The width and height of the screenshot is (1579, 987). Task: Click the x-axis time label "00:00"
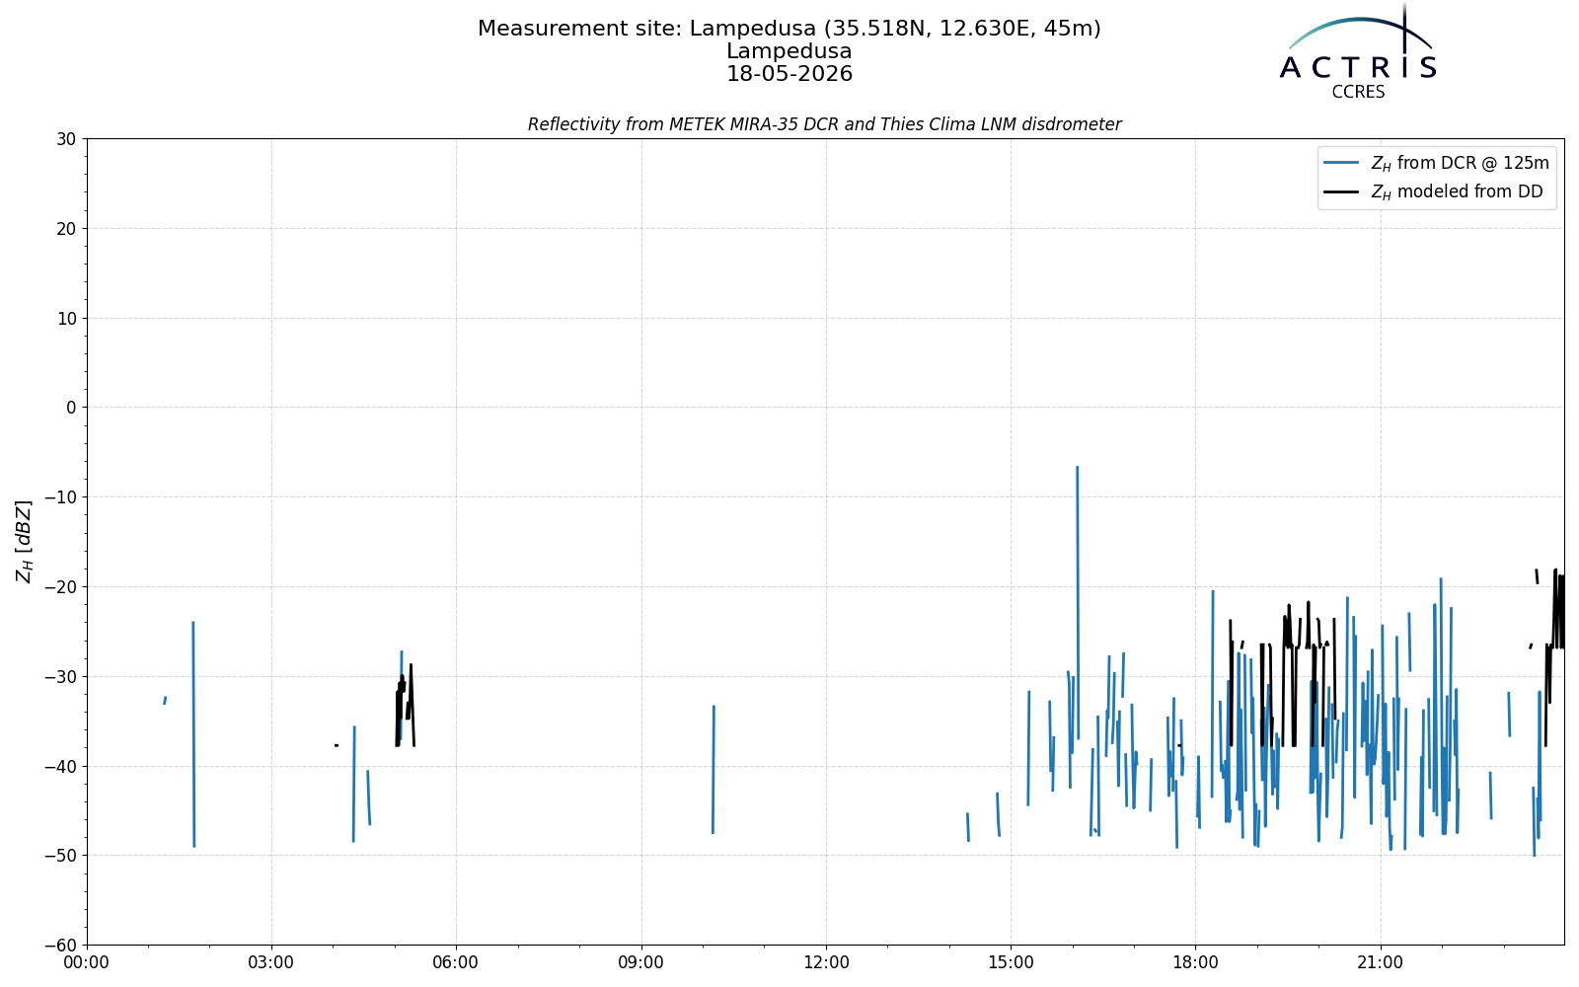tap(87, 962)
